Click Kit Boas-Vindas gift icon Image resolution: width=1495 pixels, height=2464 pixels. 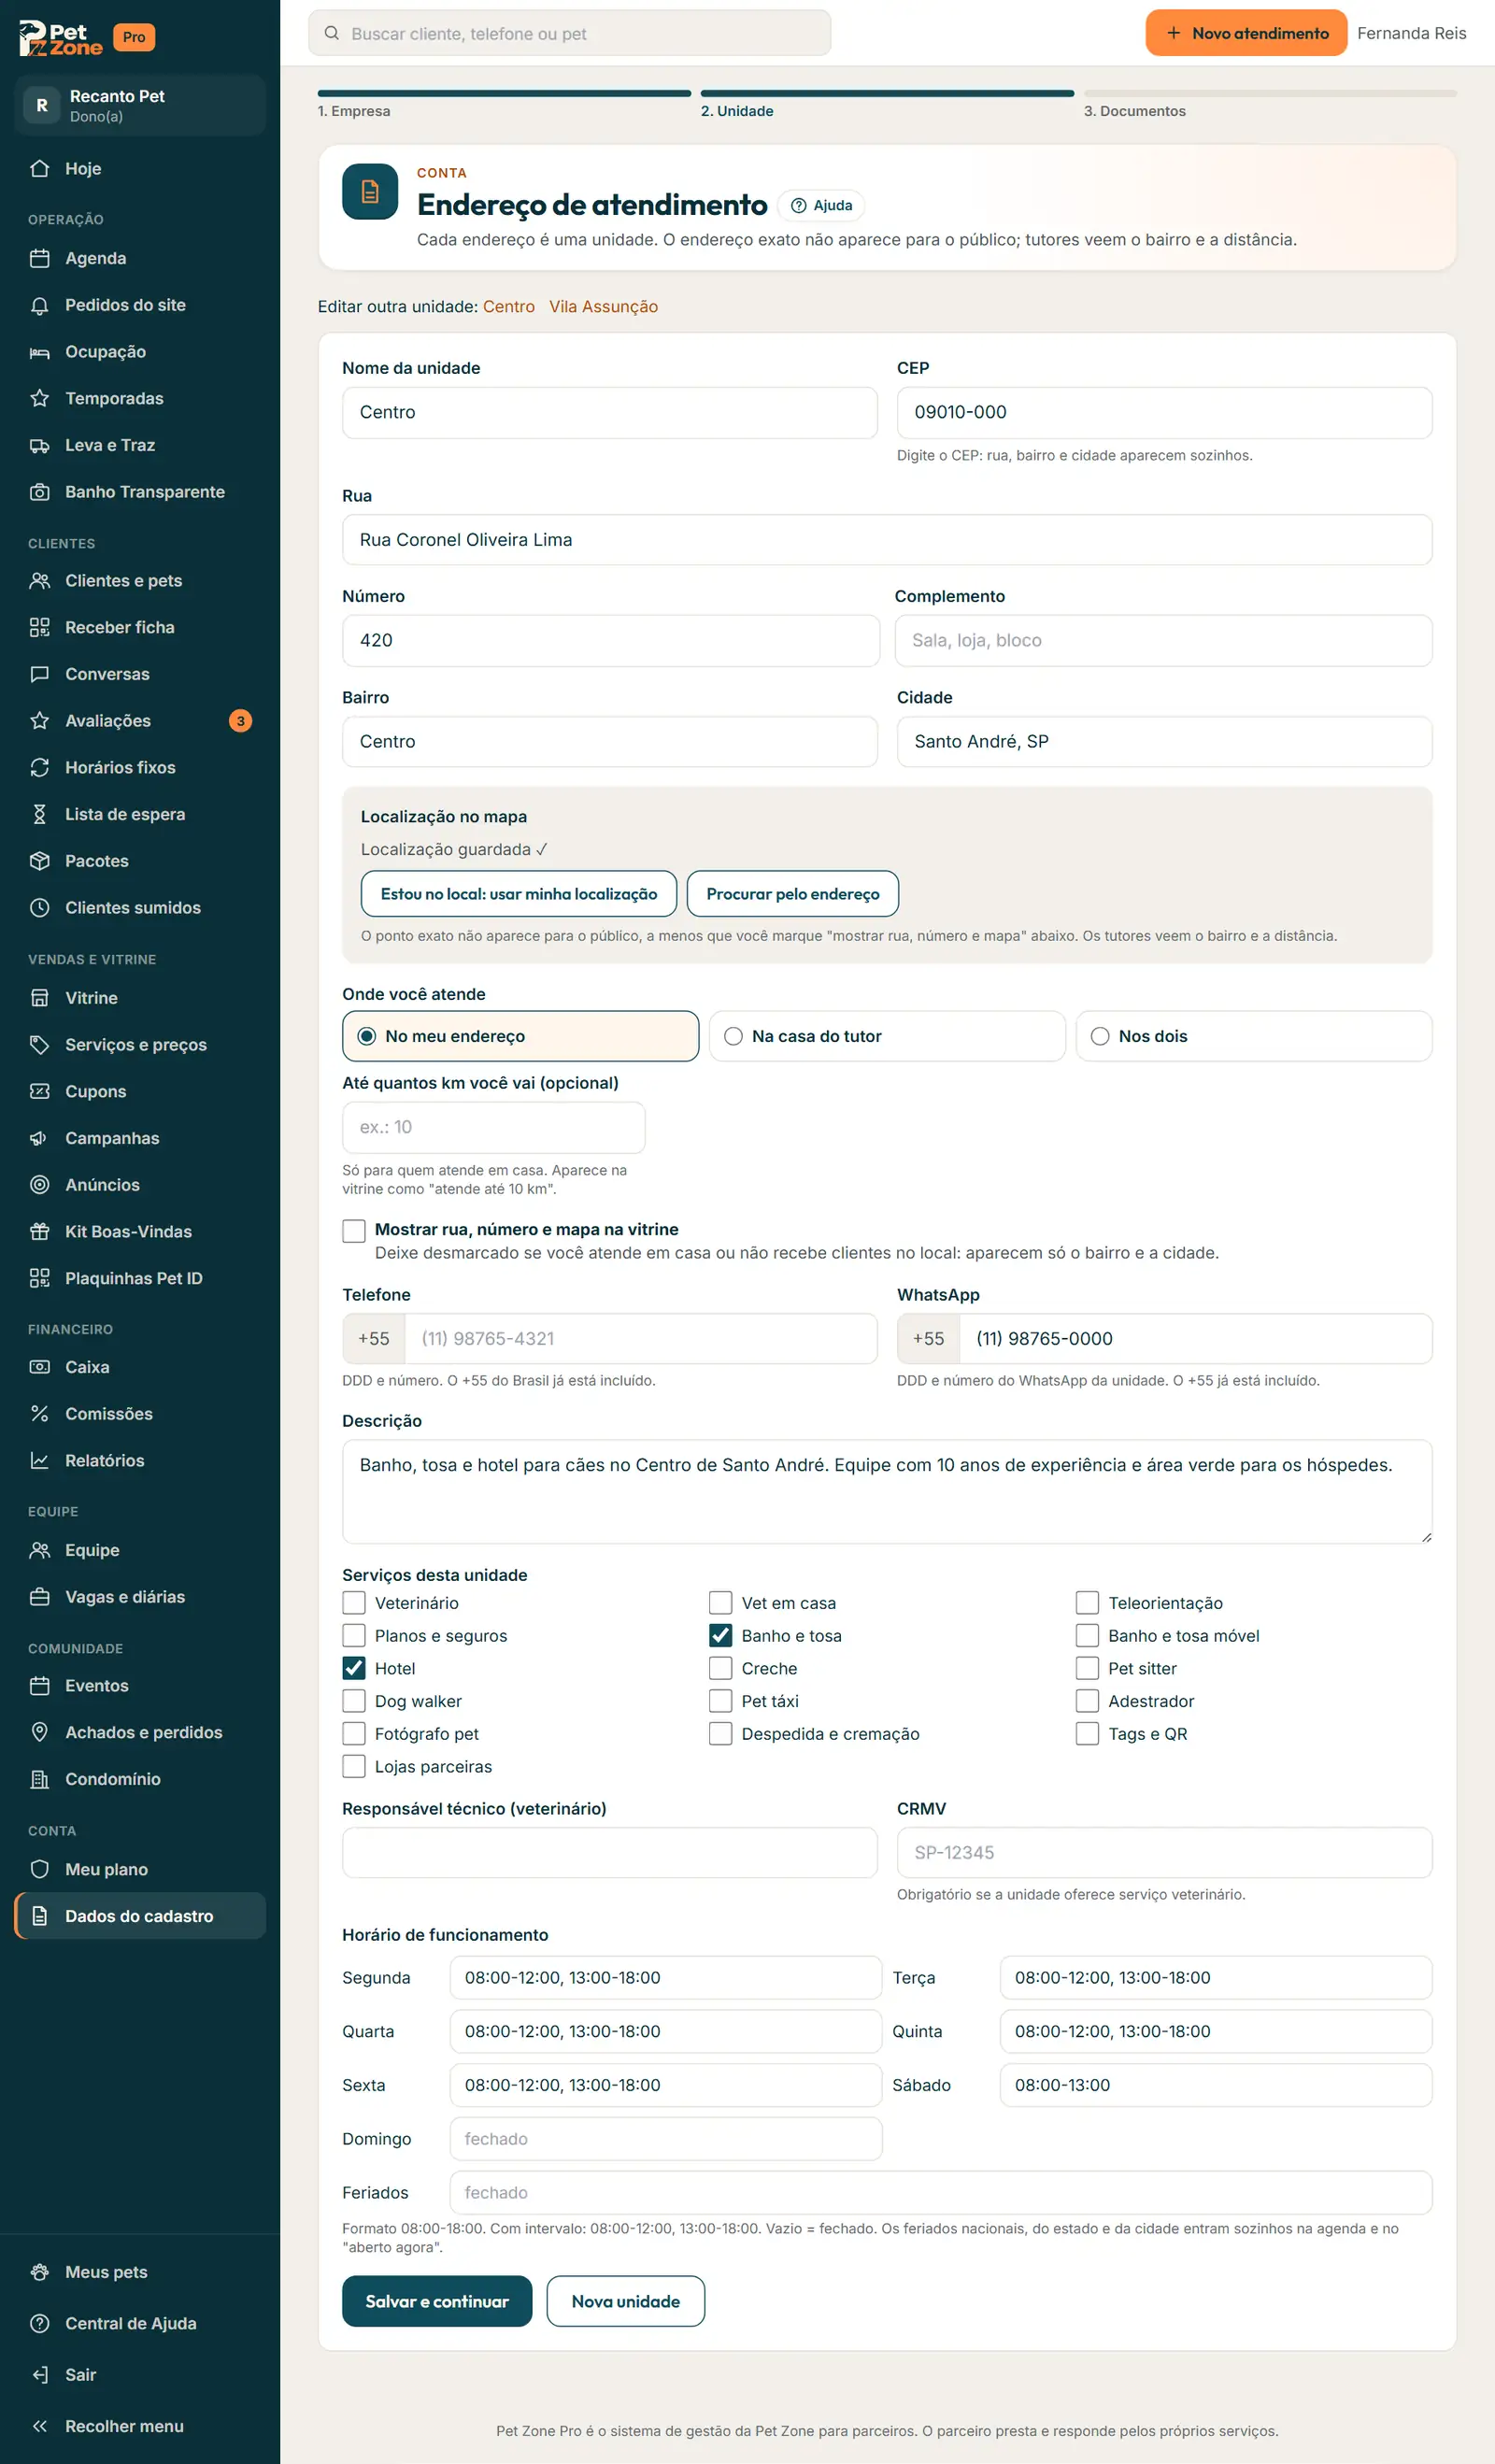point(40,1231)
